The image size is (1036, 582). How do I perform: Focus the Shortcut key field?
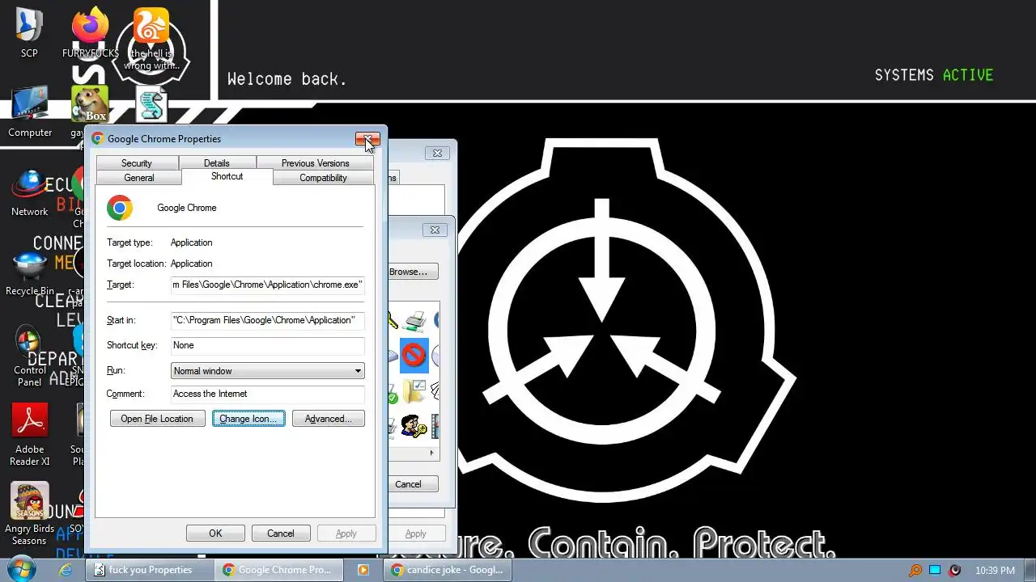[x=268, y=345]
